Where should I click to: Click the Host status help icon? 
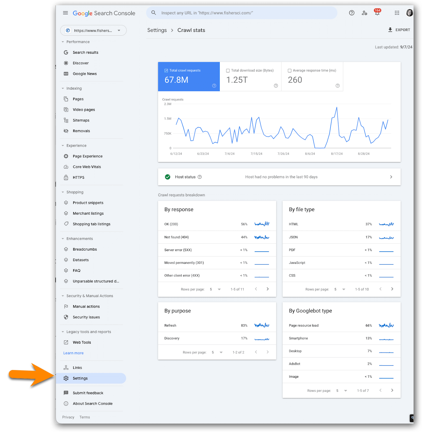pyautogui.click(x=200, y=177)
